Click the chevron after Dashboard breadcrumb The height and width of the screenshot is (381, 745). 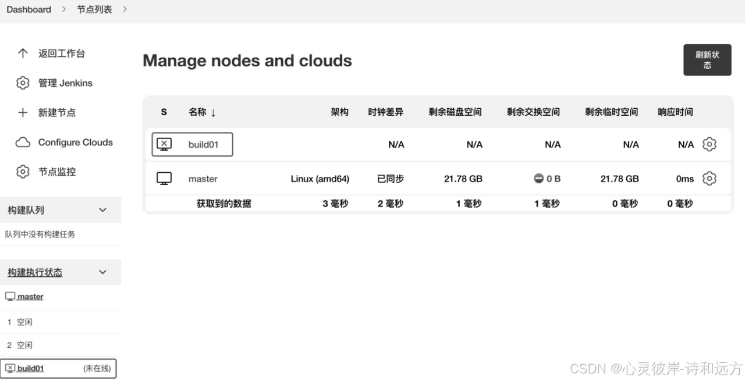coord(64,9)
